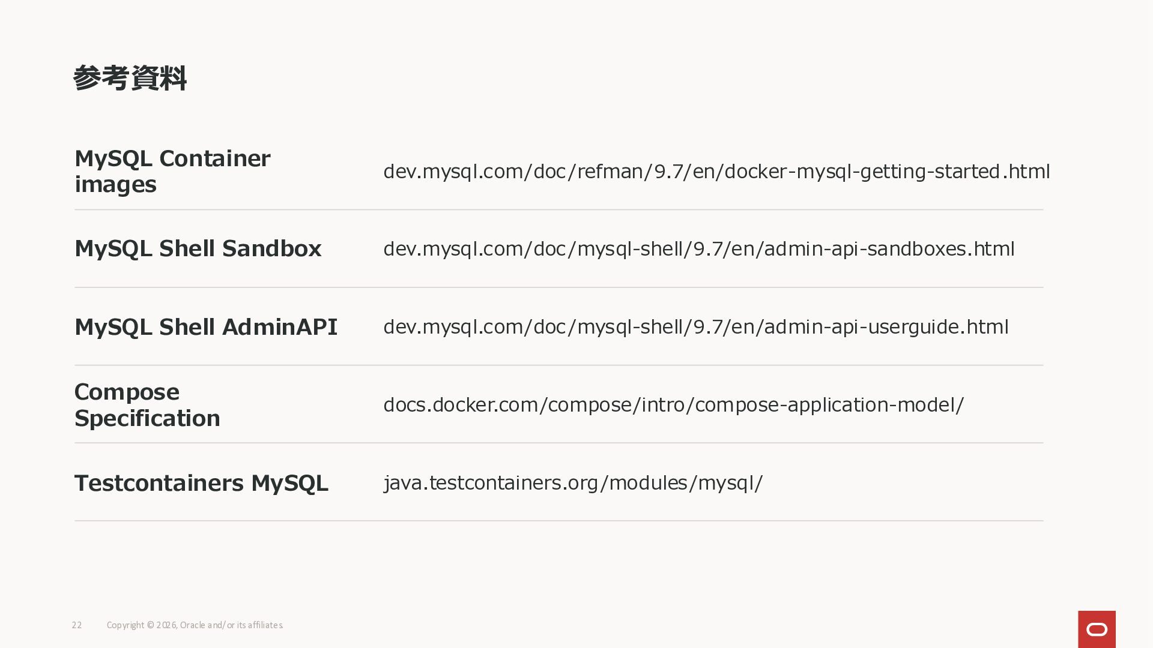Click the Oracle copyright footer text
This screenshot has height=648, width=1153.
[195, 625]
